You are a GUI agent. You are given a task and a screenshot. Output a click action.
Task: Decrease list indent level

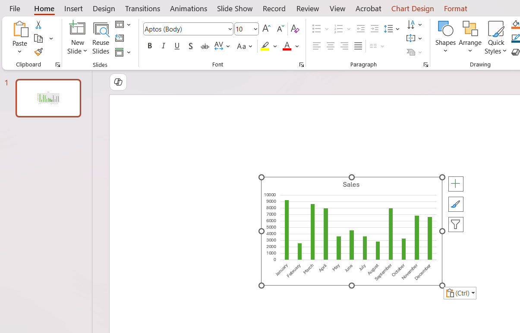[x=361, y=29]
